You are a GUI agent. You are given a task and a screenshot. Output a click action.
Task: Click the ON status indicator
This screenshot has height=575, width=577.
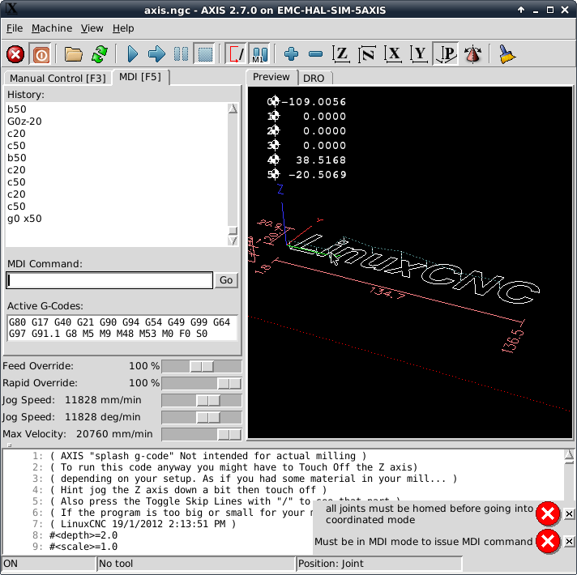[49, 564]
